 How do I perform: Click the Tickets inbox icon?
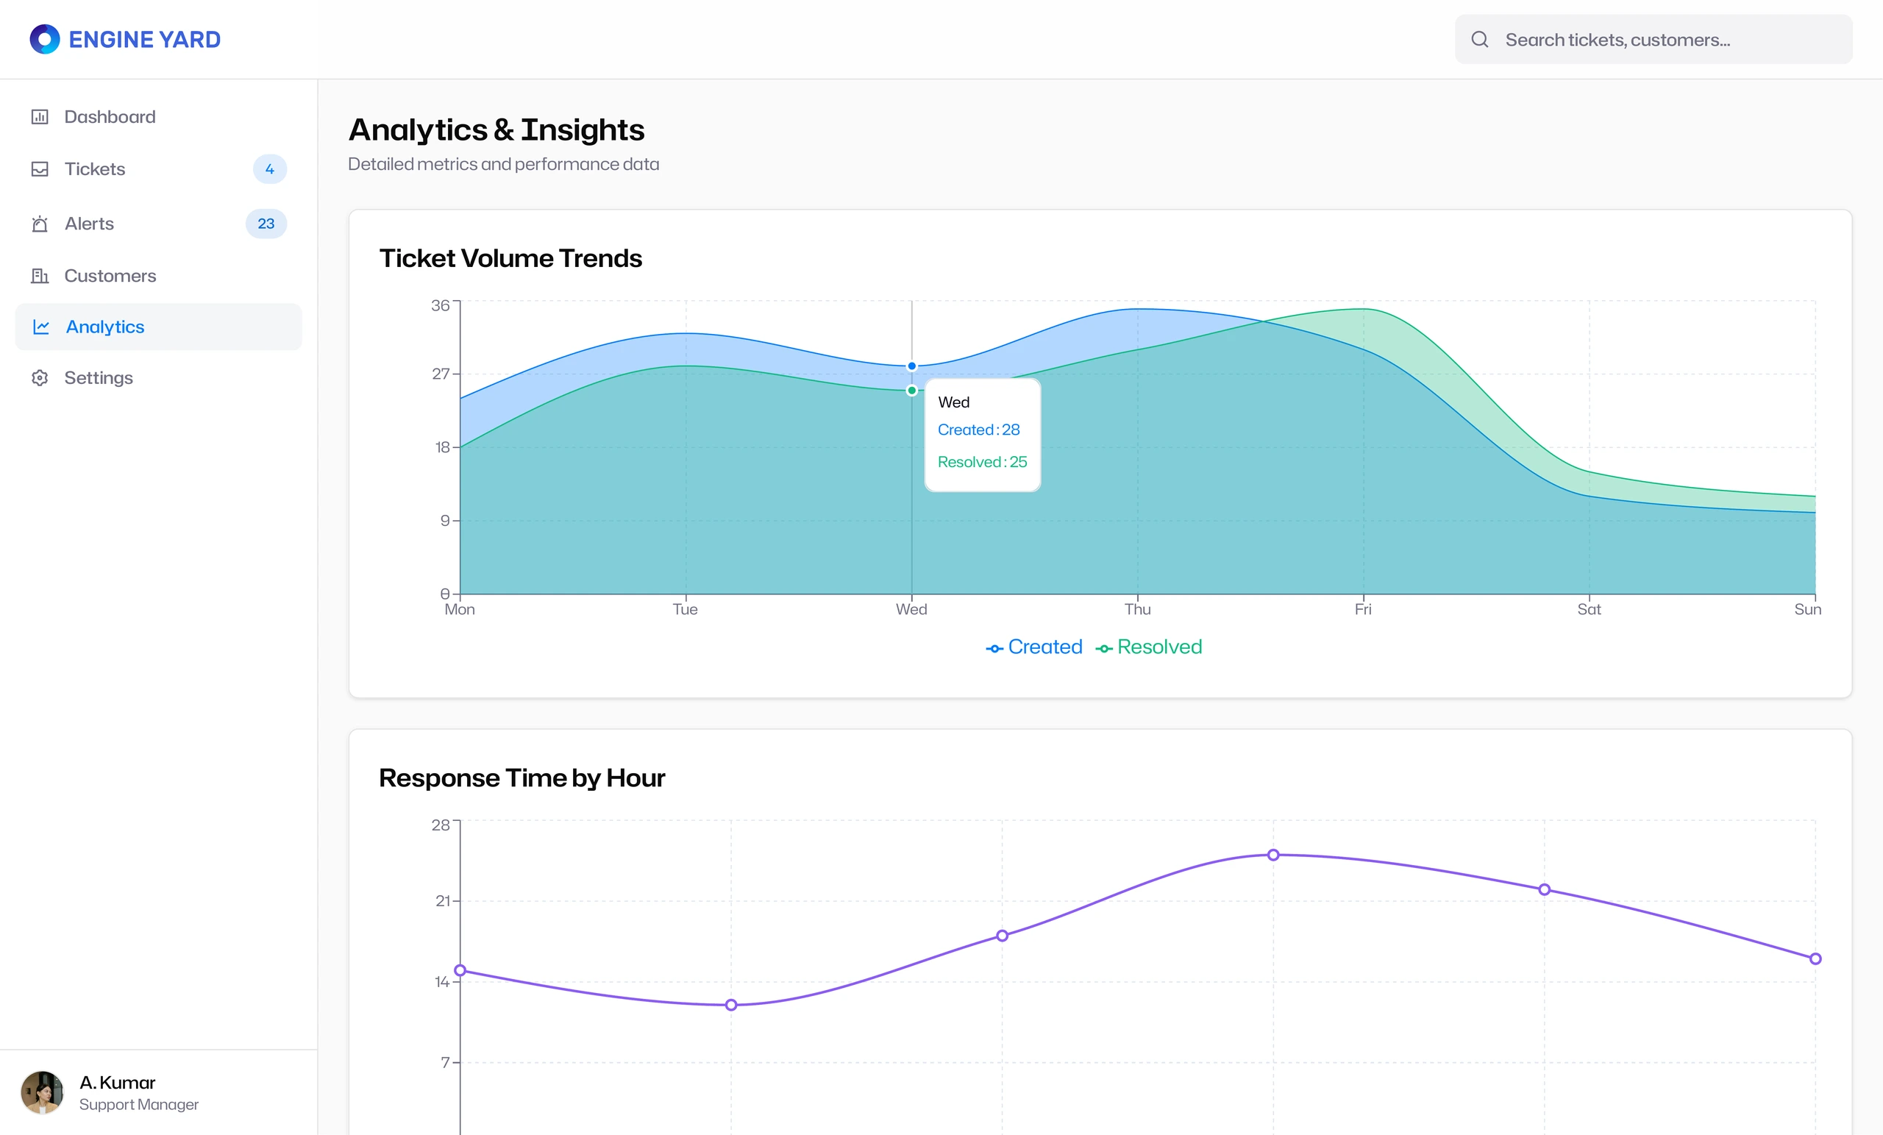40,169
